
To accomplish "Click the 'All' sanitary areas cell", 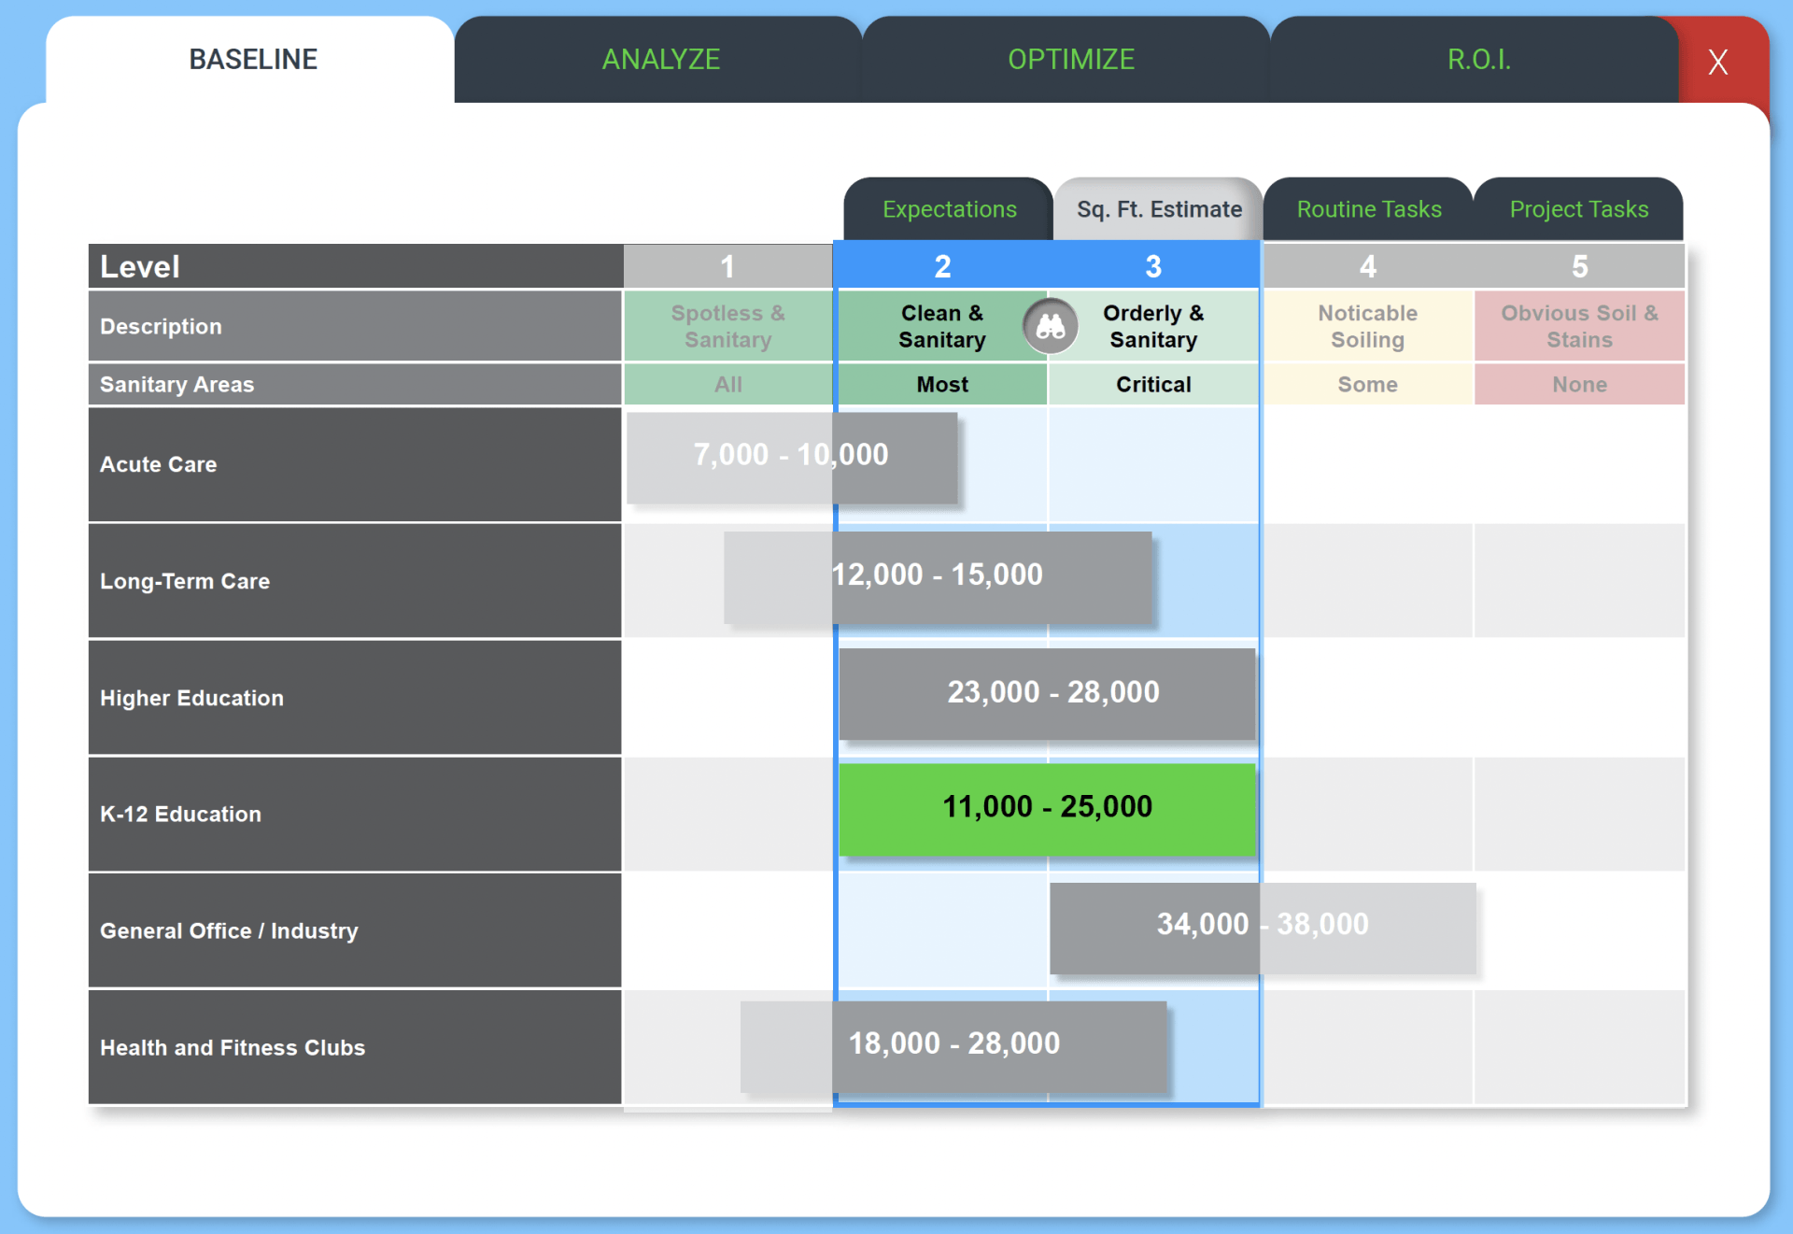I will click(727, 384).
